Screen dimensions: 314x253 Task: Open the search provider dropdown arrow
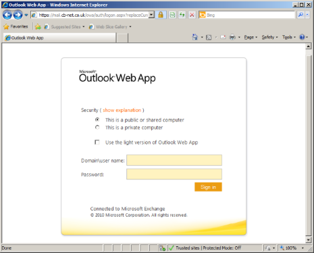coord(307,15)
